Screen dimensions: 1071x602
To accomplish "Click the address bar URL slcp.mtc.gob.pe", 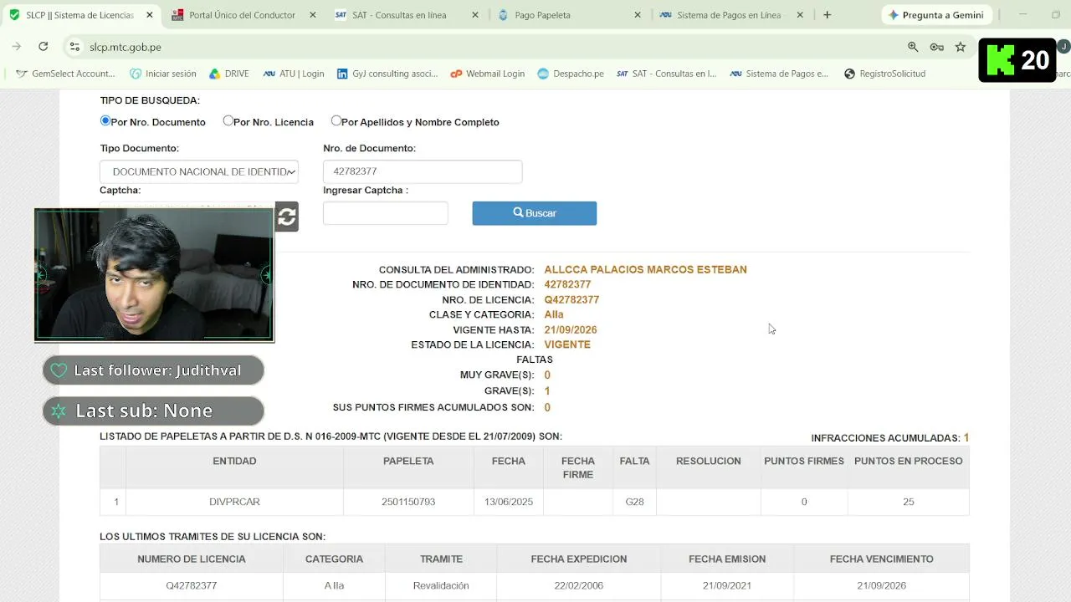I will [x=126, y=47].
